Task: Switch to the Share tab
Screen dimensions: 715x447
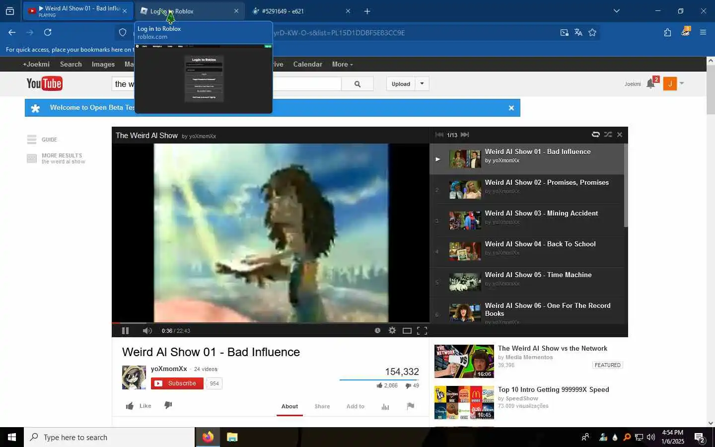Action: pyautogui.click(x=322, y=406)
